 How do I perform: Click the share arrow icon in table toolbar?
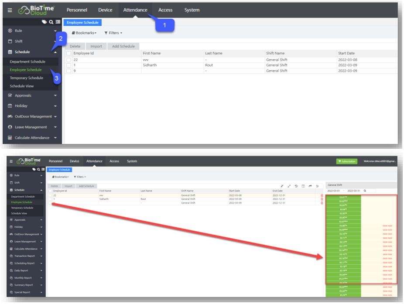310,186
